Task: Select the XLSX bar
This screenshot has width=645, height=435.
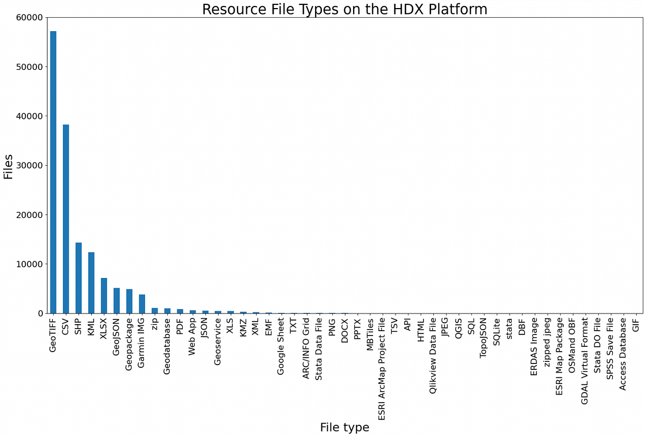Action: click(x=103, y=296)
